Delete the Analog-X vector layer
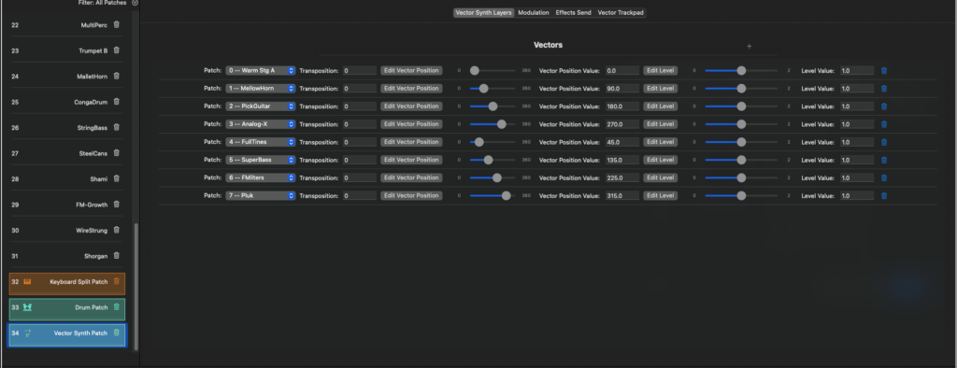Image resolution: width=957 pixels, height=368 pixels. (x=884, y=124)
